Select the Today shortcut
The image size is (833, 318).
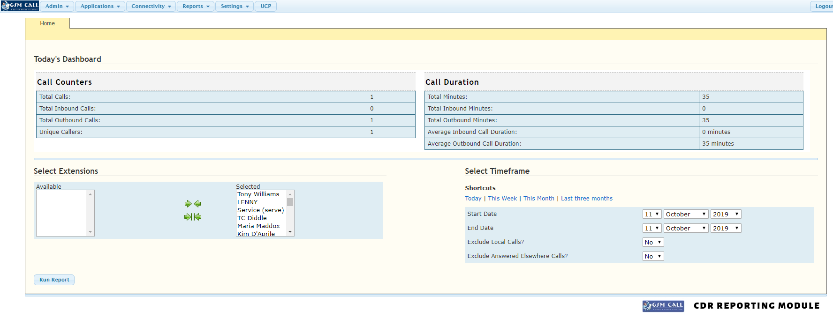473,199
